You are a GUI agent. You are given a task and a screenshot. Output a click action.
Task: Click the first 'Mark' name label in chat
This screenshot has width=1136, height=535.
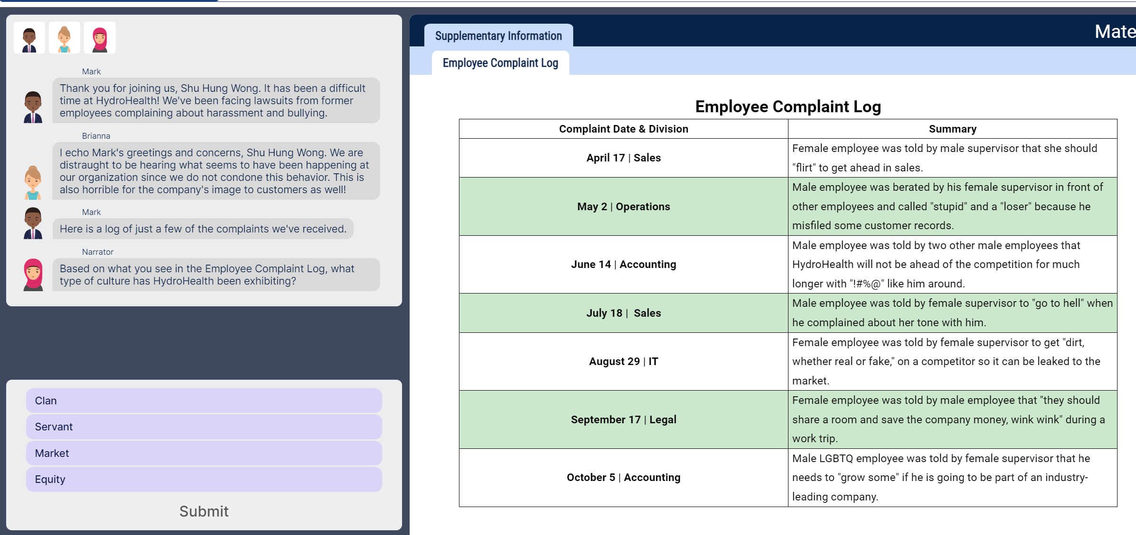click(x=92, y=71)
